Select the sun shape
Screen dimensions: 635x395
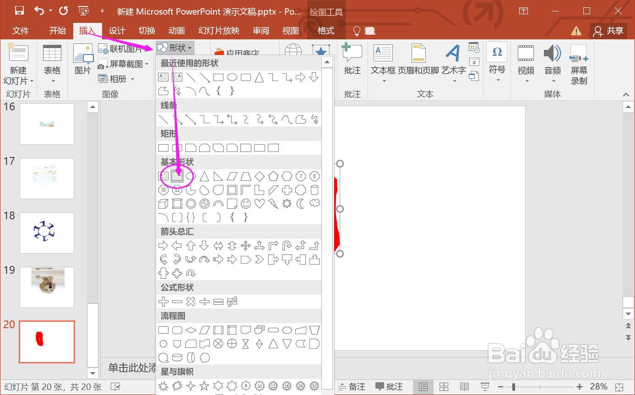pyautogui.click(x=287, y=204)
